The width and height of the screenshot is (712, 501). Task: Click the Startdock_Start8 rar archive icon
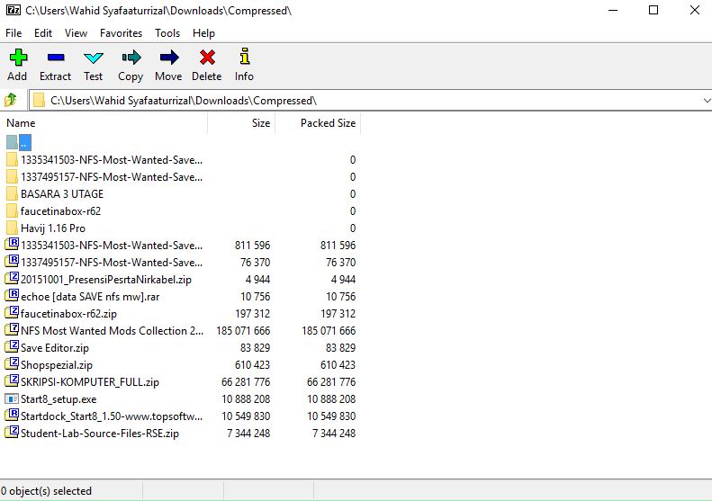coord(12,415)
